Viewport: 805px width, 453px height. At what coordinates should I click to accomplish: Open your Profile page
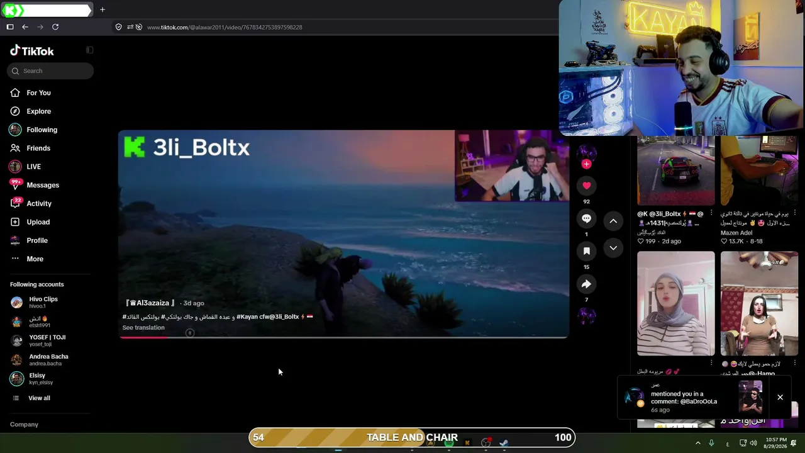pos(37,240)
